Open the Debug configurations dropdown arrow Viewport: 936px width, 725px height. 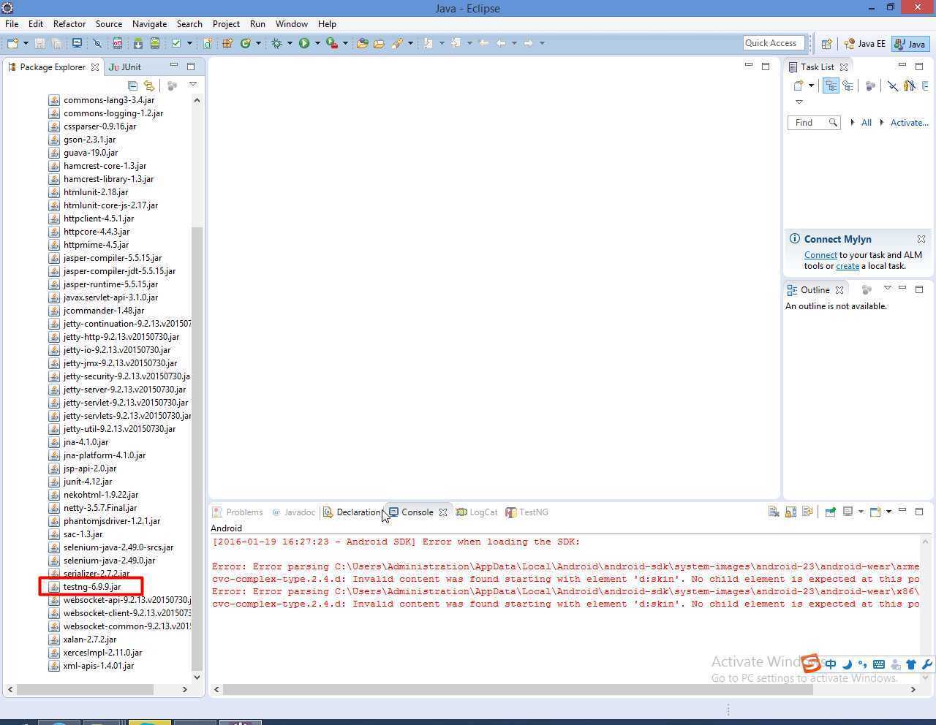click(290, 43)
